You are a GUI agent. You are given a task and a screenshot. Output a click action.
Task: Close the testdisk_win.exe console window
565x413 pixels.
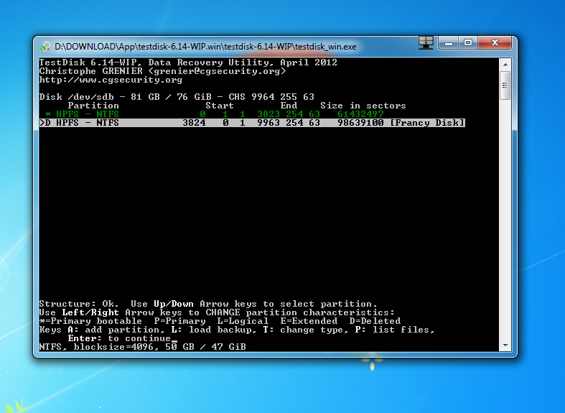(x=495, y=43)
